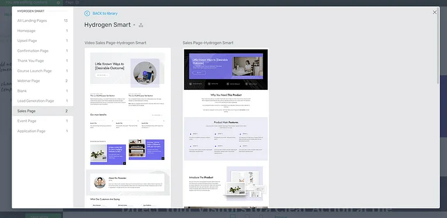Choose the Confirmation Page category
This screenshot has width=447, height=218.
pyautogui.click(x=43, y=51)
